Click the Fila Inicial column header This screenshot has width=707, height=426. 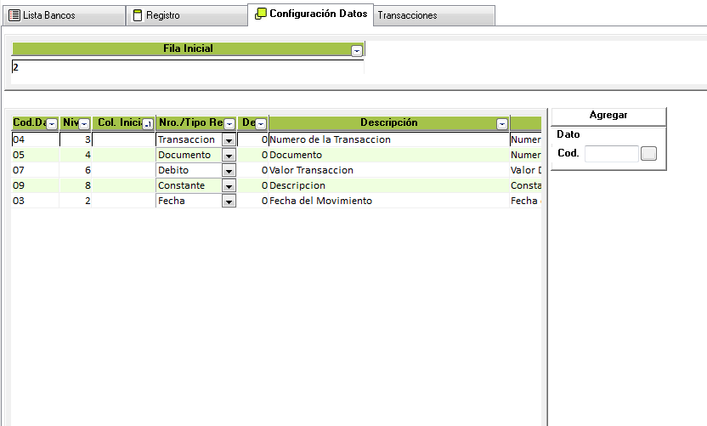(188, 48)
